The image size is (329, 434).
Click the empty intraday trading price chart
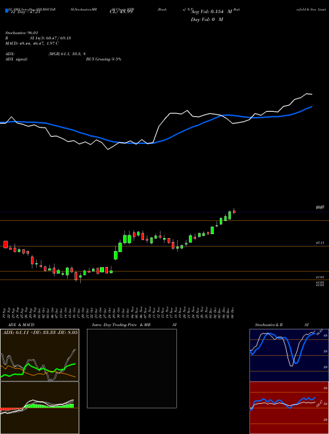[132, 368]
